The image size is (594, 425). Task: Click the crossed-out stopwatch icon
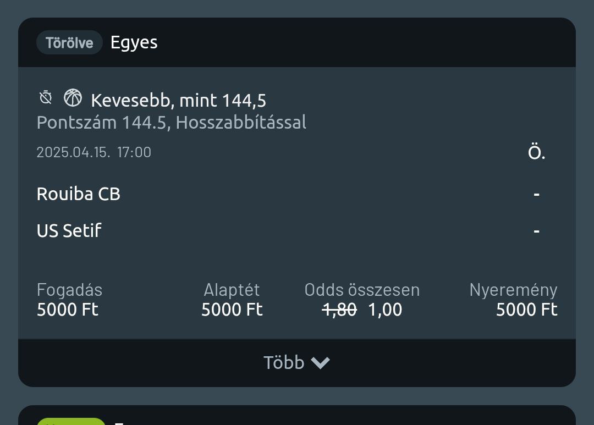46,98
